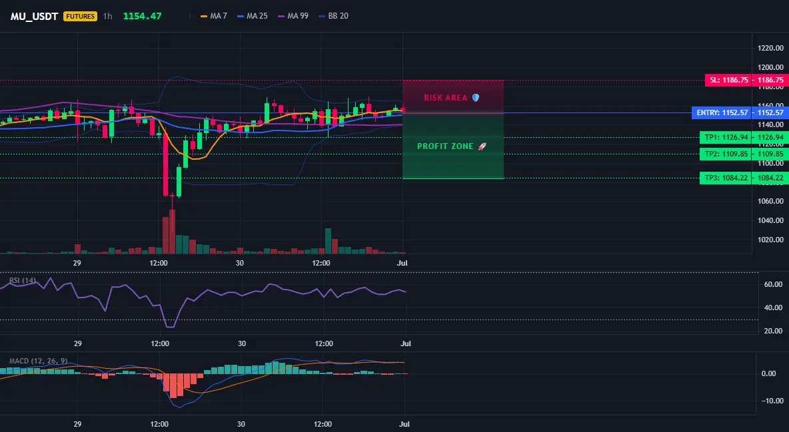The height and width of the screenshot is (432, 789).
Task: Toggle the MA 7 legend item
Action: [214, 16]
